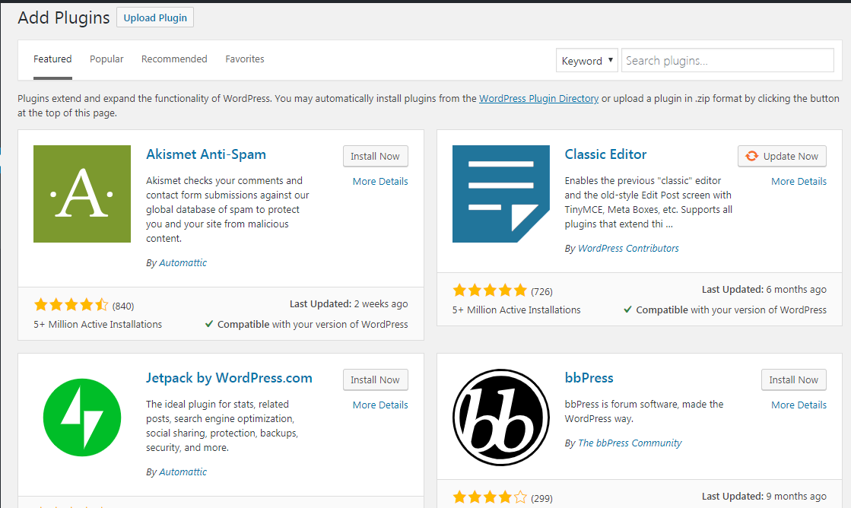Open Automattic author link under Akismet
Viewport: 851px width, 508px height.
[x=183, y=262]
